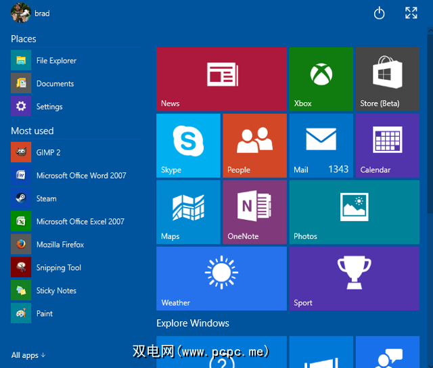Click the Sticky Notes icon

pos(21,290)
